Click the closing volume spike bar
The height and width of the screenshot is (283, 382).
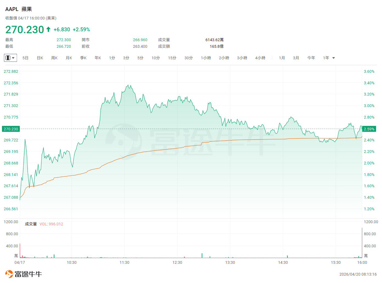[x=362, y=243]
